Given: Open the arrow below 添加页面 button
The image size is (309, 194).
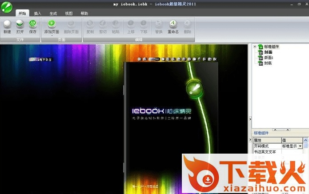Looking at the screenshot, I should click(x=52, y=36).
